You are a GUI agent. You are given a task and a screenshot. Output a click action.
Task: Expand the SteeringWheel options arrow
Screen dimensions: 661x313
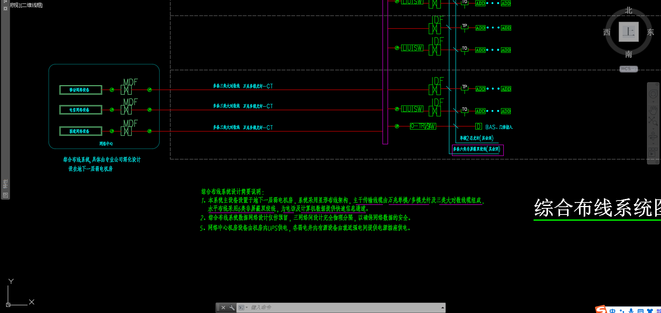point(653,101)
